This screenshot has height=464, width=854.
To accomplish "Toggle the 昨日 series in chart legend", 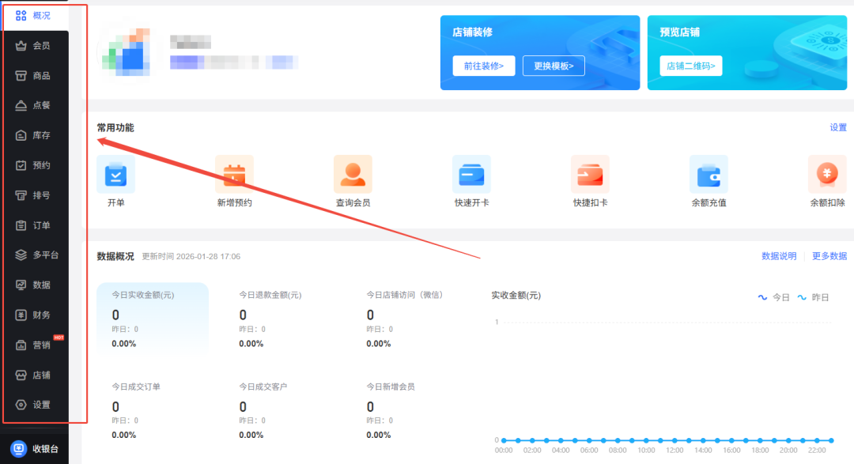I will (x=814, y=297).
